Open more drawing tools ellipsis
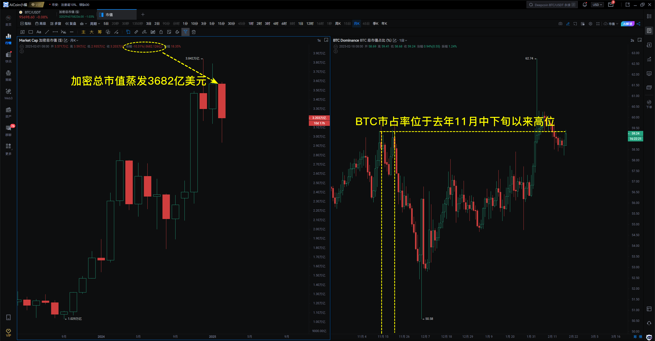Screen dimensions: 655x341 [72, 32]
